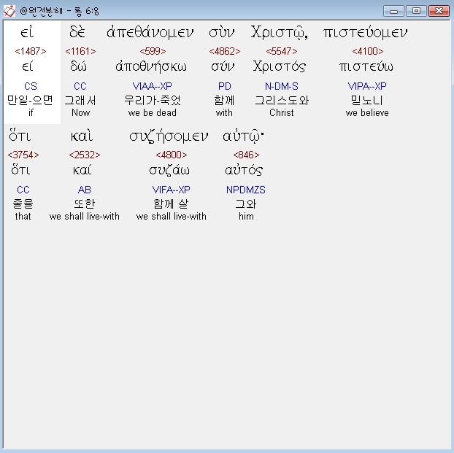Open Strong's number <3754>
Viewport: 454px width, 453px height.
[x=23, y=155]
